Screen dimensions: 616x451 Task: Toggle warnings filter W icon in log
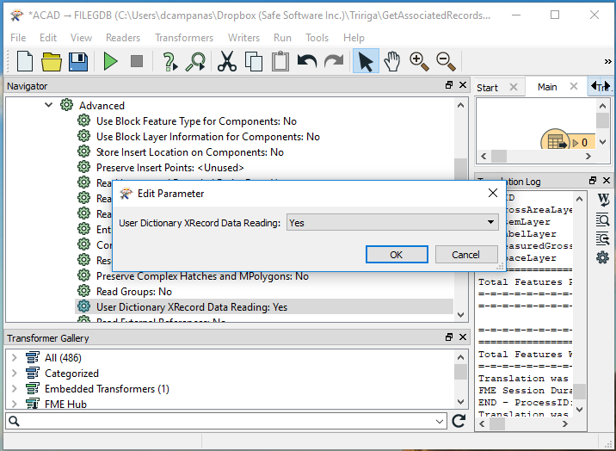tap(603, 200)
